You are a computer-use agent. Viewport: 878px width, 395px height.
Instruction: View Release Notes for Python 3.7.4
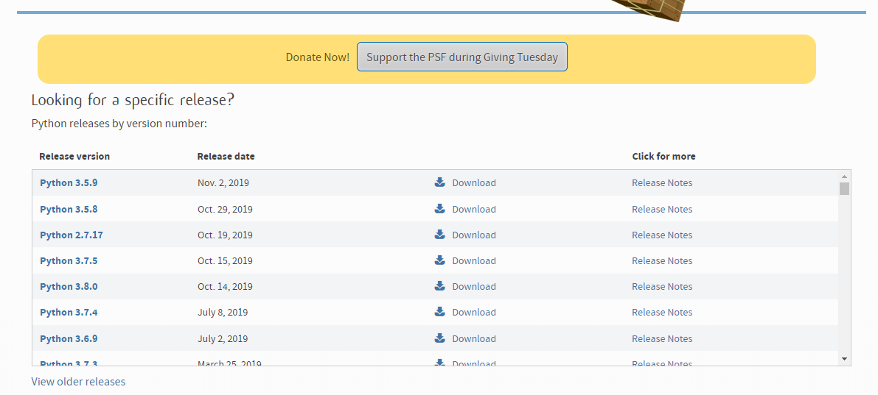pos(662,312)
